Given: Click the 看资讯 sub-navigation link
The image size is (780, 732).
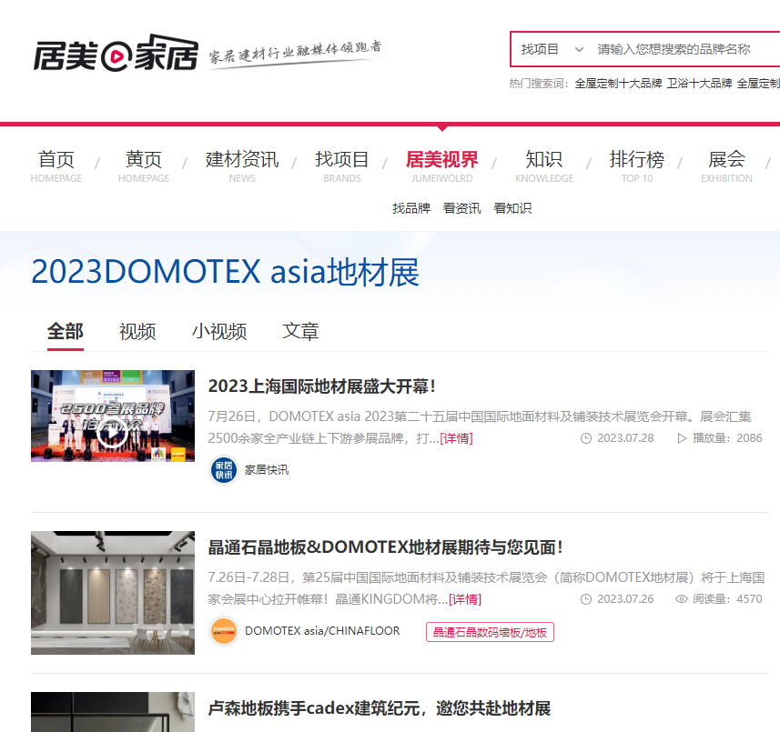Looking at the screenshot, I should (462, 208).
